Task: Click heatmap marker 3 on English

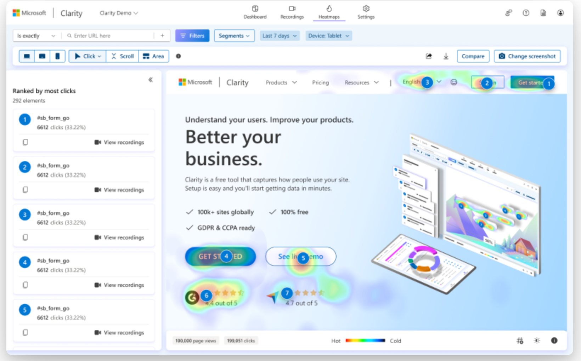Action: tap(427, 82)
